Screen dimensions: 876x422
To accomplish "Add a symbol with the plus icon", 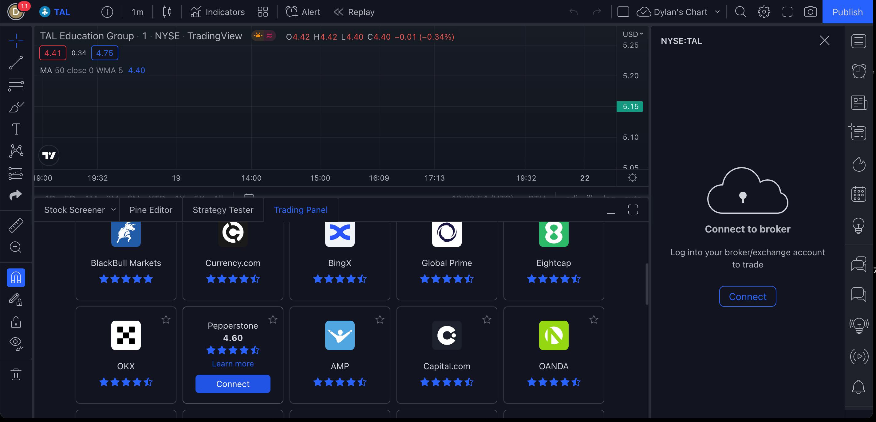I will [107, 12].
